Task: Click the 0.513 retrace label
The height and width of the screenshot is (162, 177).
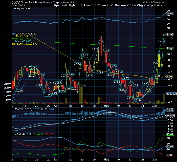Action: tap(119, 72)
